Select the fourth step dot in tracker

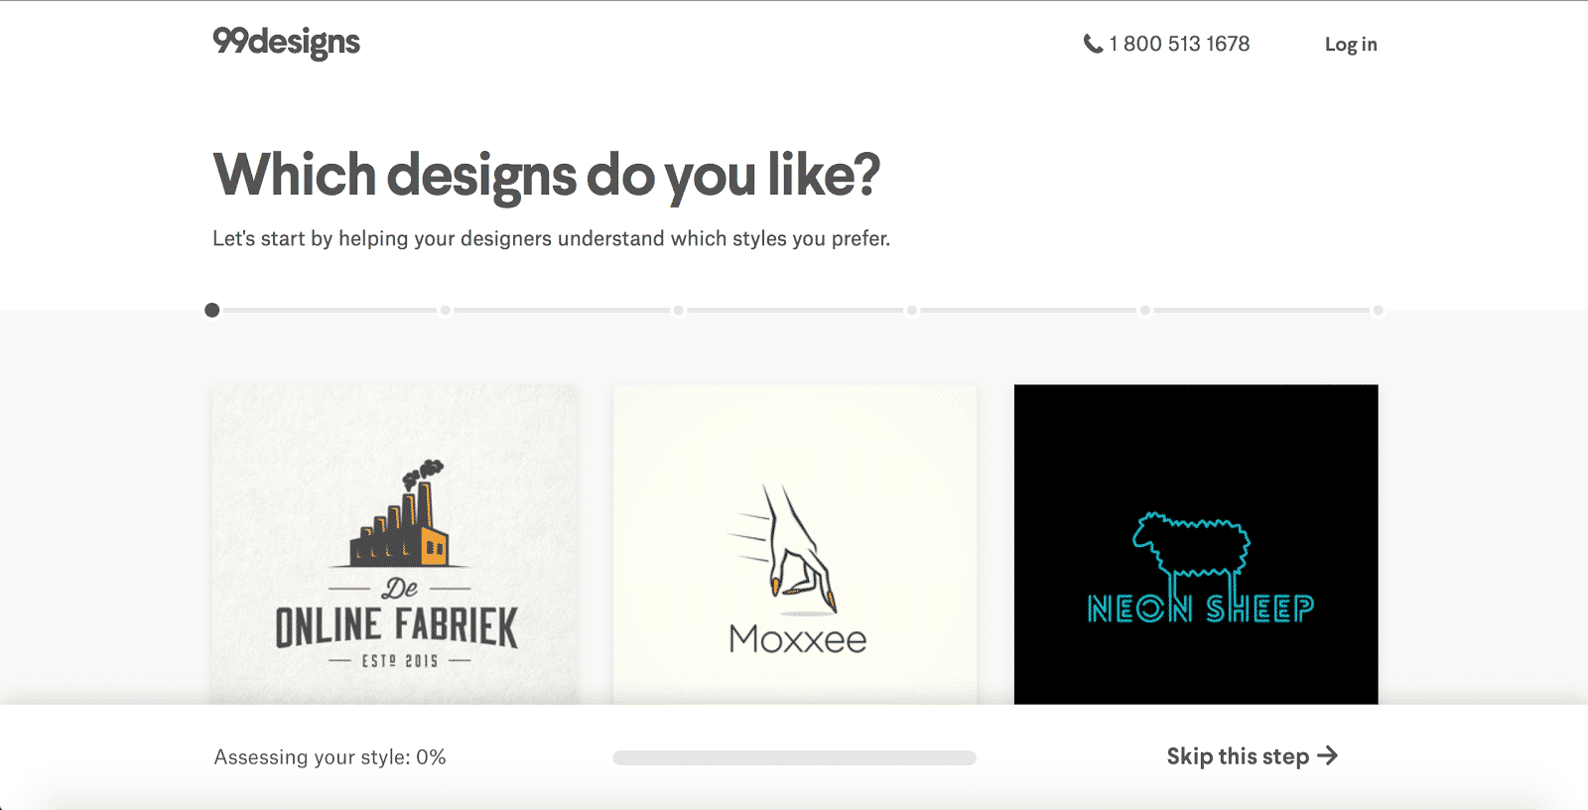coord(912,311)
